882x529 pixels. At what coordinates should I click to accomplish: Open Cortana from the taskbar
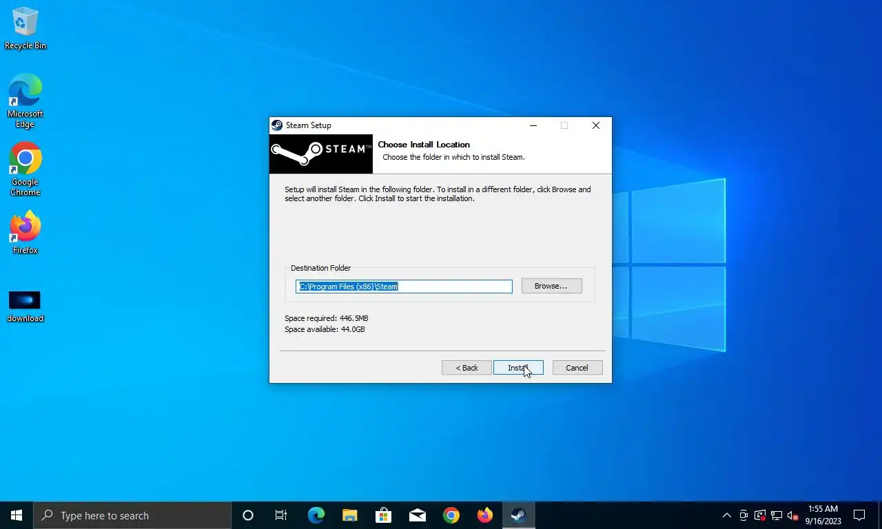pos(248,515)
